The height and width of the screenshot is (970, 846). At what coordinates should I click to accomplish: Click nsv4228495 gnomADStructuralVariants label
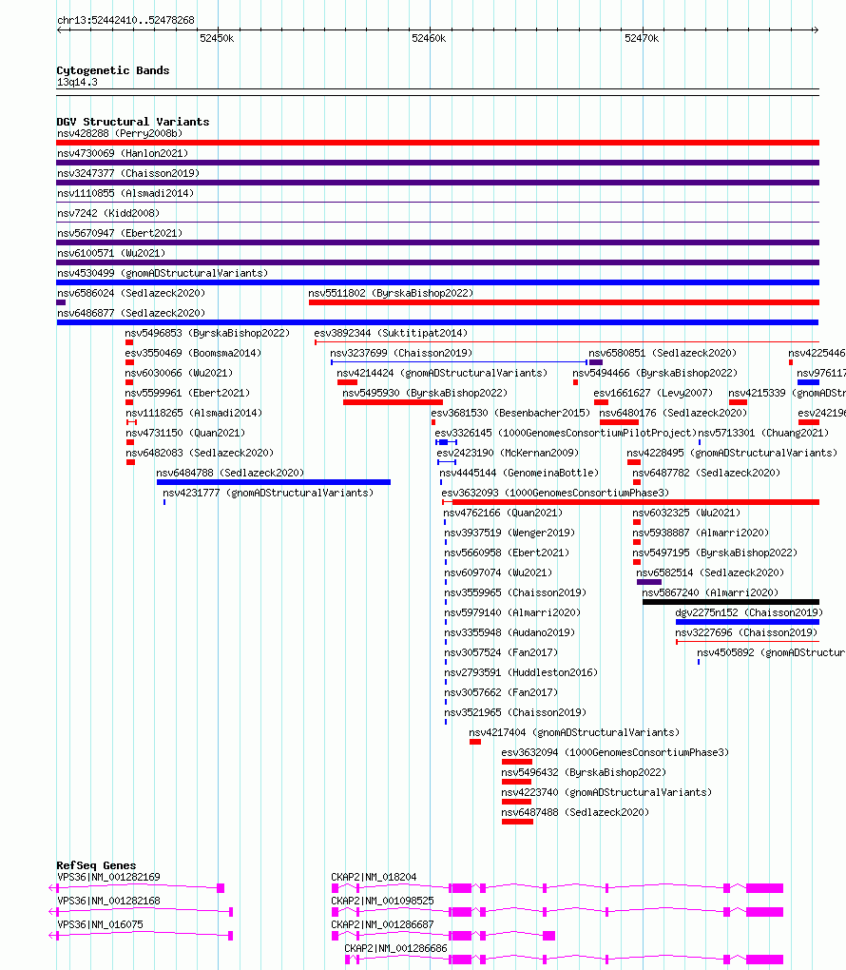pyautogui.click(x=732, y=453)
